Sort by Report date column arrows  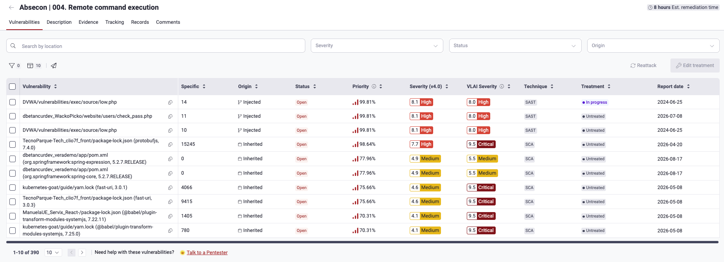tap(688, 87)
